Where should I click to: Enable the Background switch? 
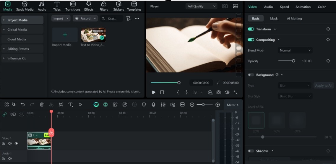tap(251, 75)
